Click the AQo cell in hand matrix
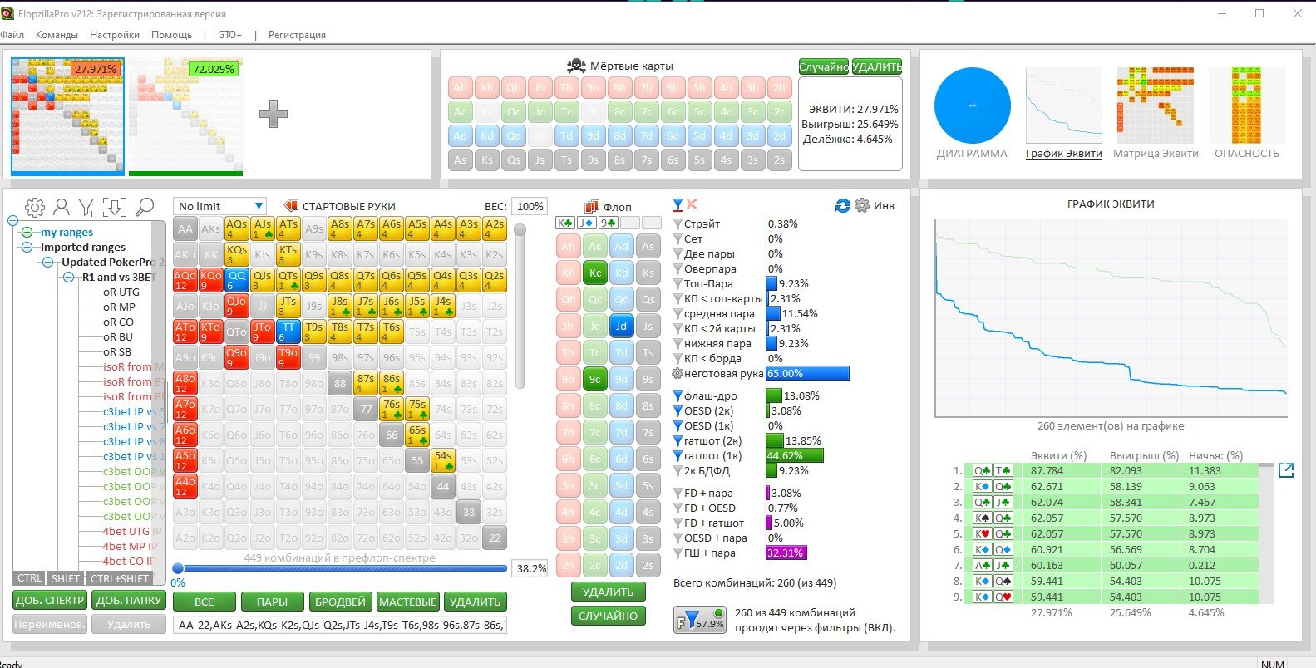 coord(185,280)
